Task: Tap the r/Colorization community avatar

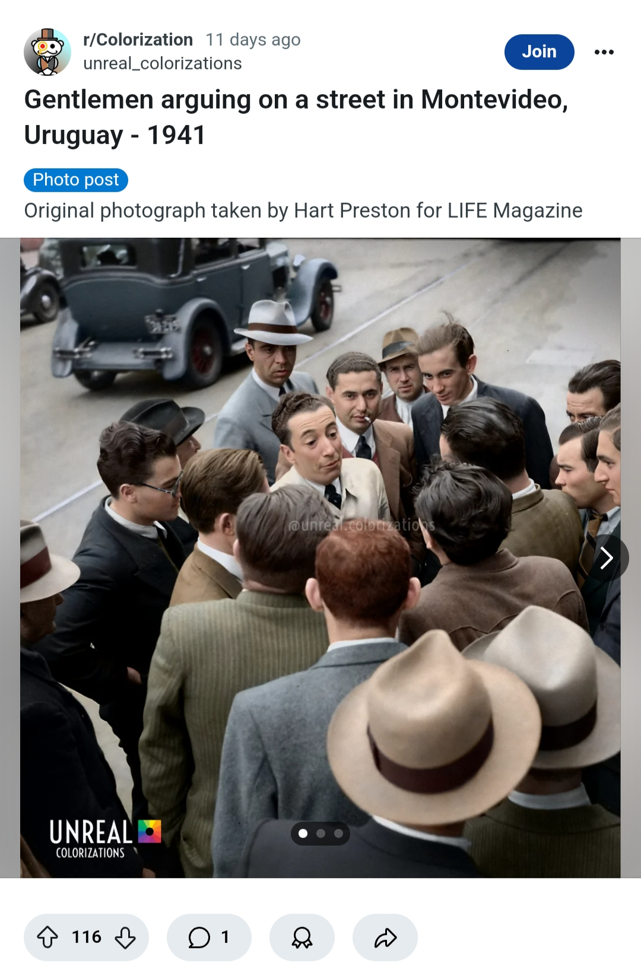Action: tap(47, 52)
